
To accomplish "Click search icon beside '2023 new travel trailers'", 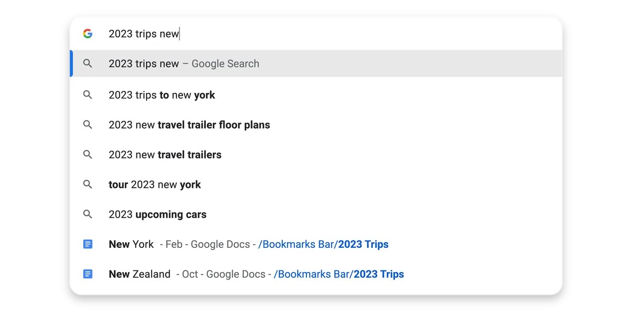I will (x=88, y=155).
